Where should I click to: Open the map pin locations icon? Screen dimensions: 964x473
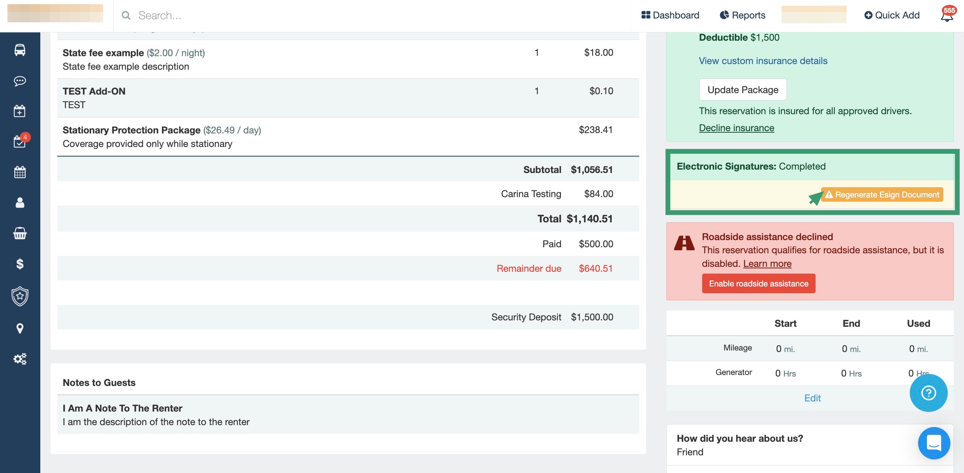(x=20, y=328)
